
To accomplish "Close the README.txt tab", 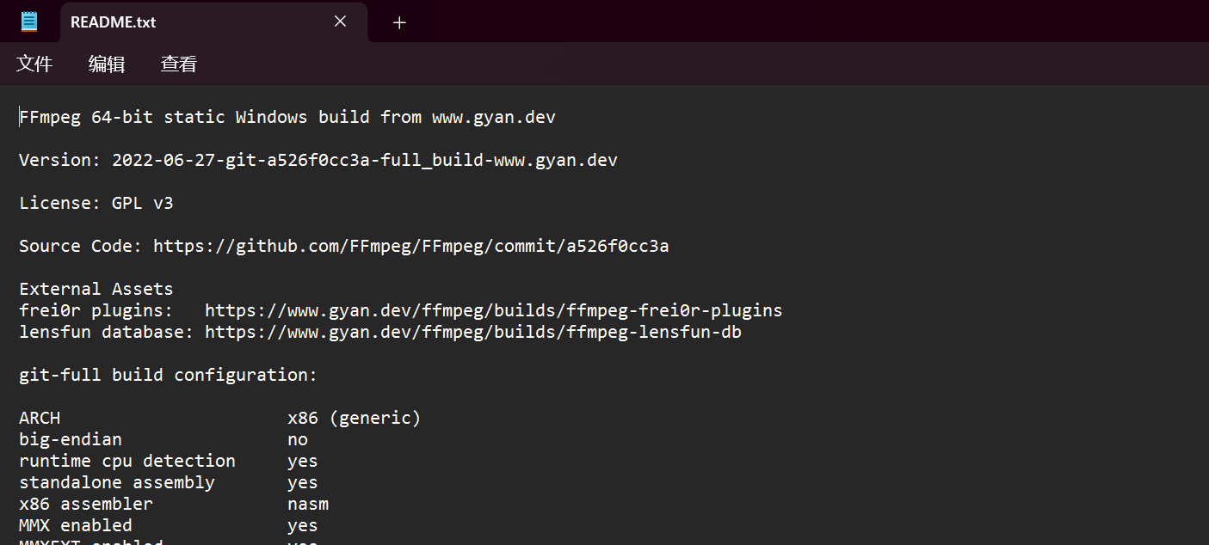I will tap(340, 21).
